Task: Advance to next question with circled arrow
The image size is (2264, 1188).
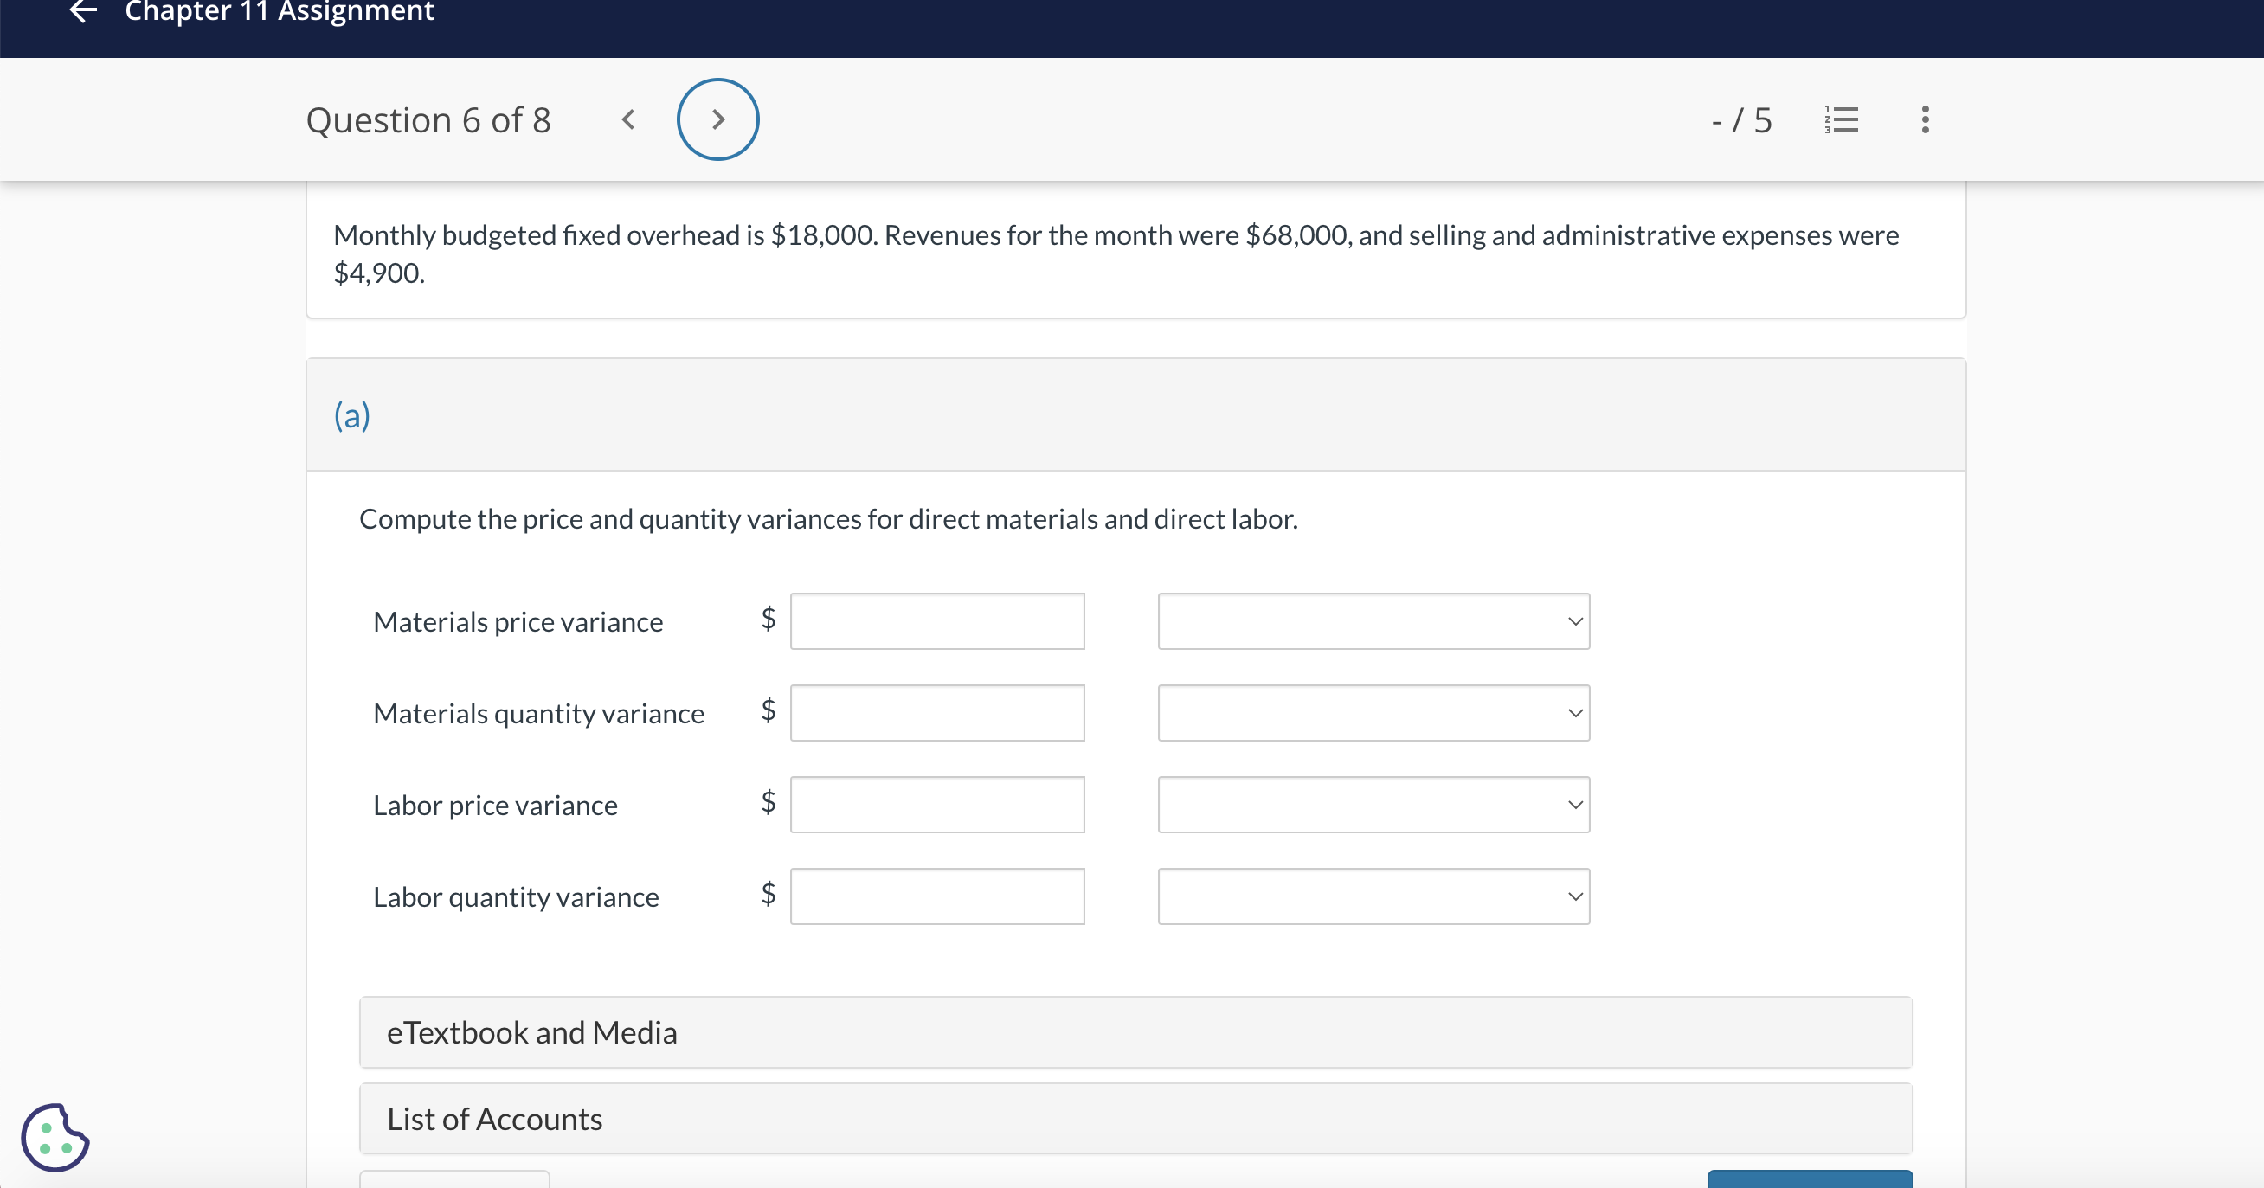Action: (717, 119)
